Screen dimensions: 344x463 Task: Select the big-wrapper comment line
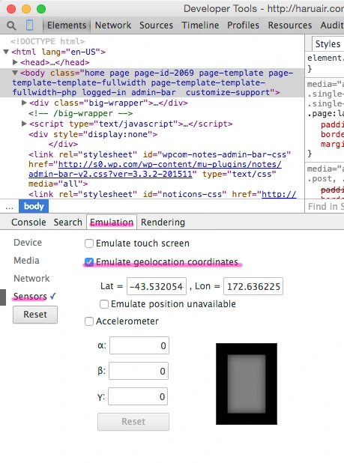tap(81, 113)
